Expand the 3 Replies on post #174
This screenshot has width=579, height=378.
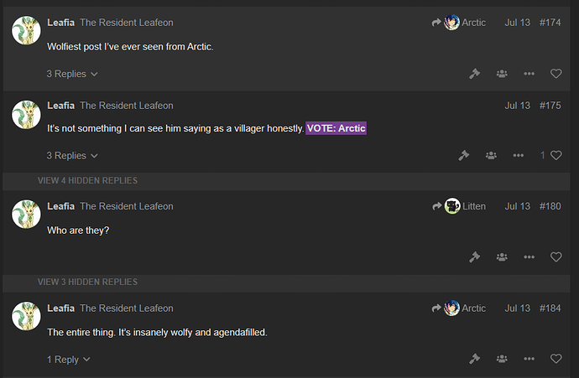(72, 74)
